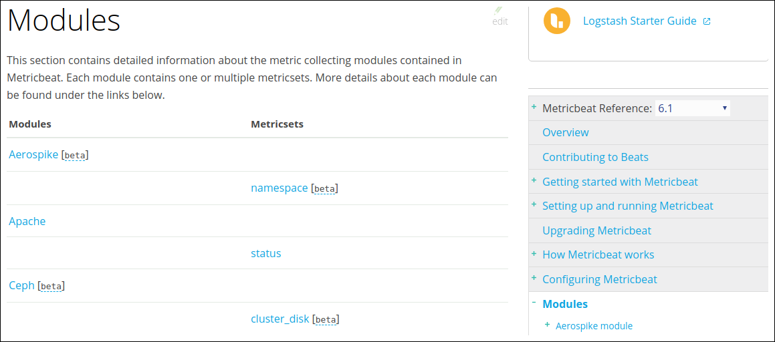Expand the Metricbeat Reference section plus icon

(x=534, y=107)
